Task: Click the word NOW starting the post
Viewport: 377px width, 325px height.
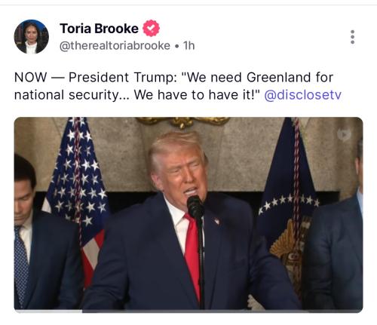Action: coord(31,78)
